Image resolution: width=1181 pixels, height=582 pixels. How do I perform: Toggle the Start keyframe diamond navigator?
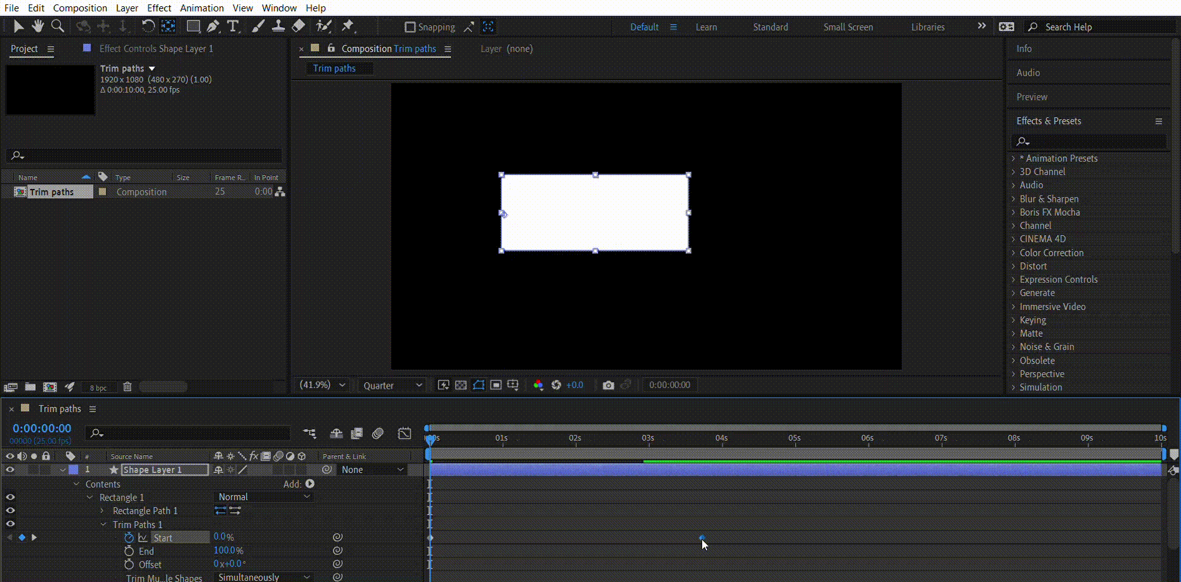(21, 537)
